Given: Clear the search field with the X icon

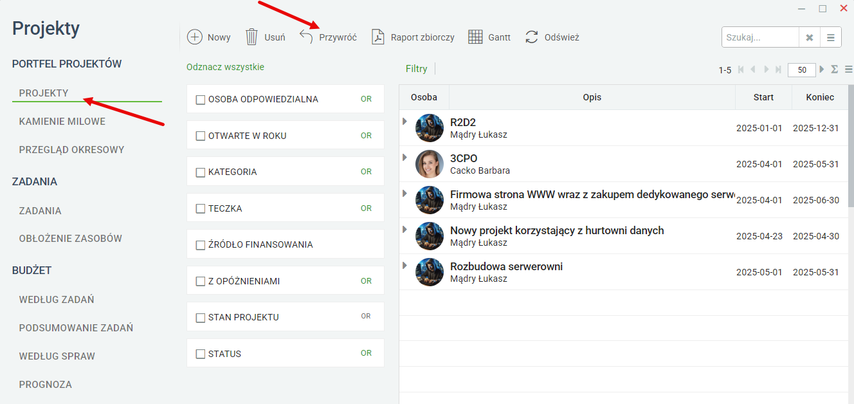Looking at the screenshot, I should [809, 37].
